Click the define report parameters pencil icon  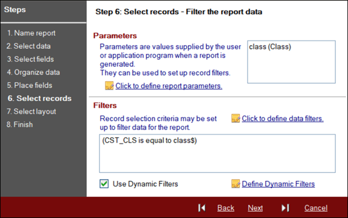click(109, 86)
